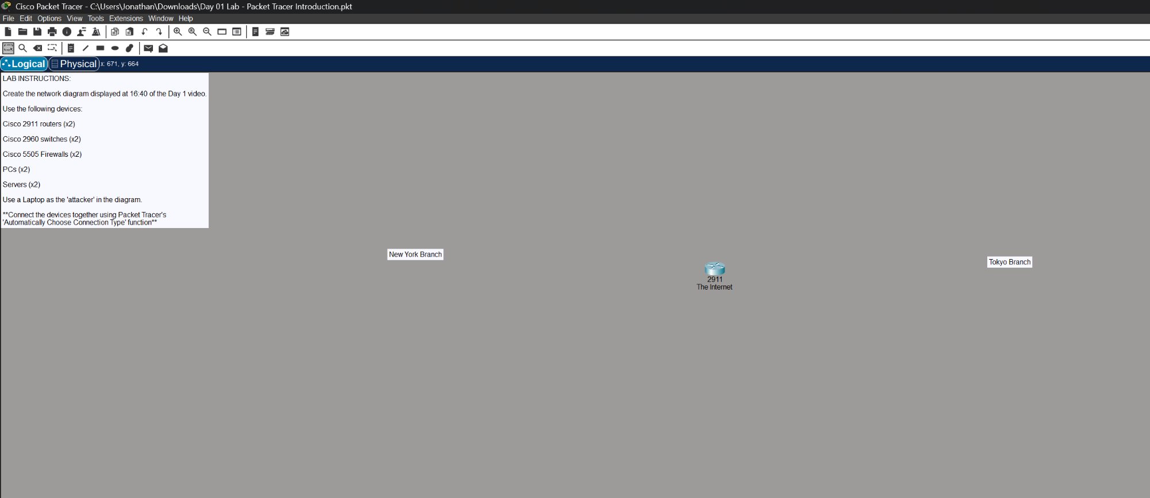Save the lab with the floppy disk icon
This screenshot has width=1150, height=498.
coord(37,32)
